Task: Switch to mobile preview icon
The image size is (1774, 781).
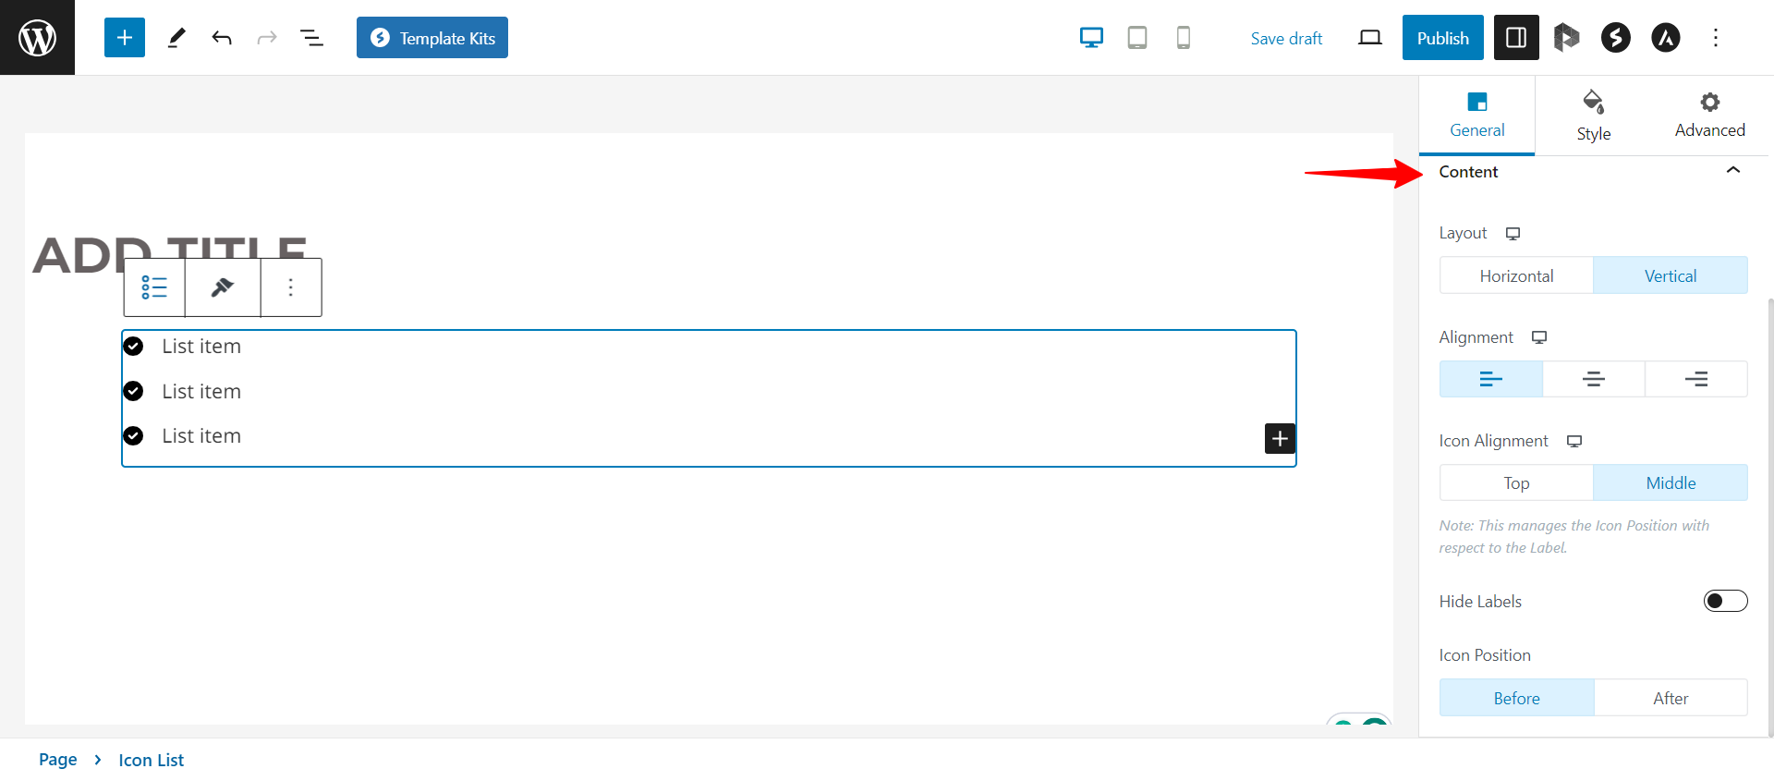Action: tap(1183, 38)
